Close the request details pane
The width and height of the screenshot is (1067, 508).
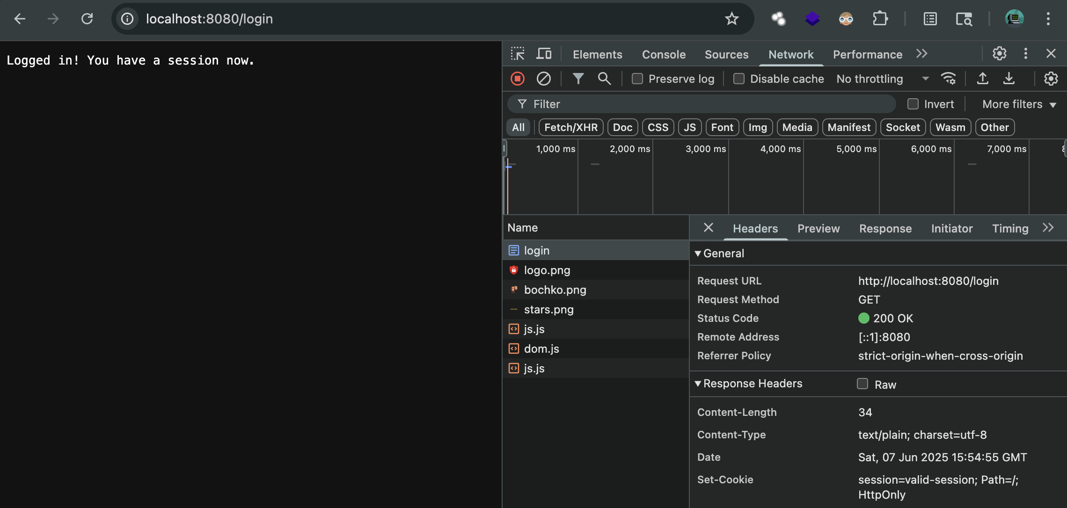tap(709, 228)
